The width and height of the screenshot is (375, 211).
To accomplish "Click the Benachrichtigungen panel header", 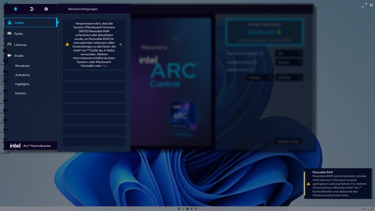I will 83,9.
